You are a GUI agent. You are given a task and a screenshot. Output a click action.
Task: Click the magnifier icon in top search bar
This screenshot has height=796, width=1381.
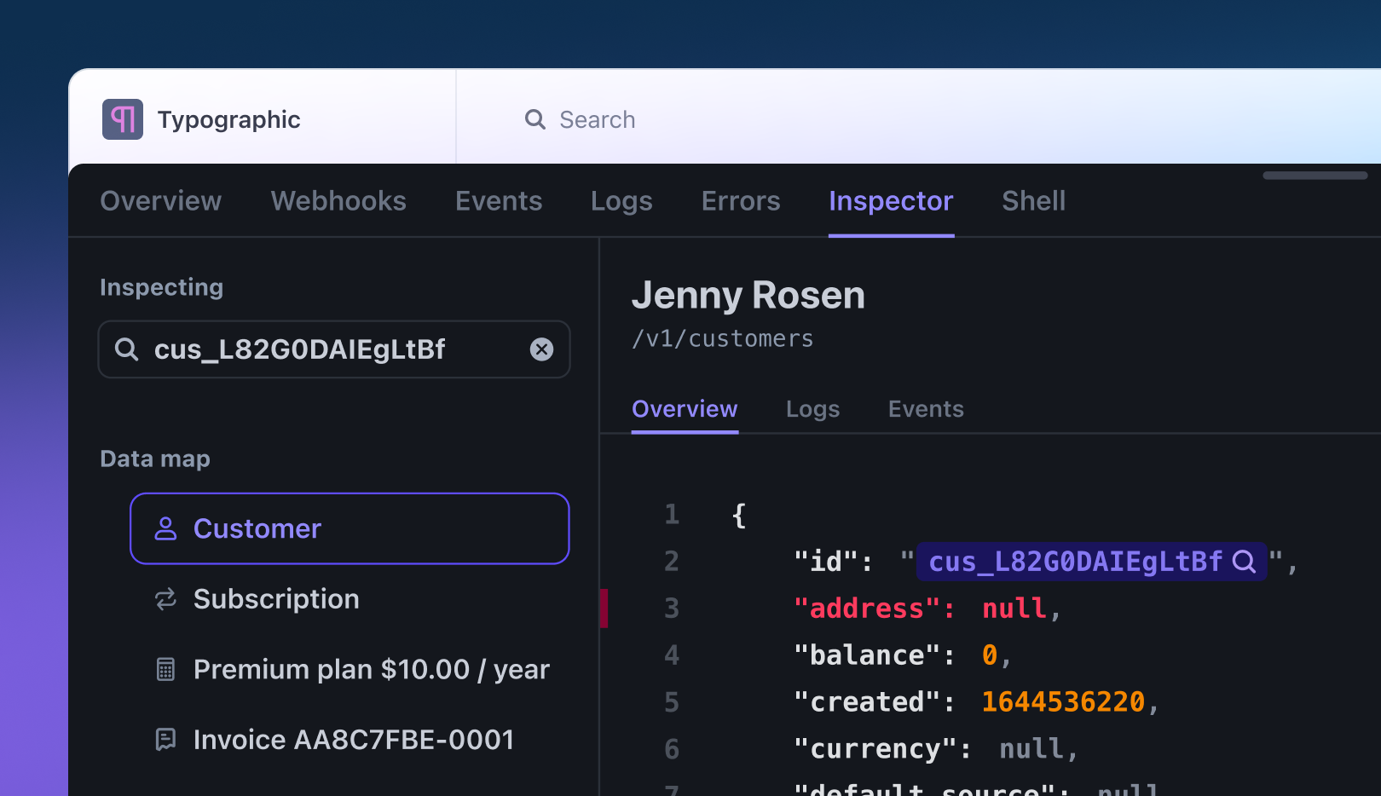point(534,119)
